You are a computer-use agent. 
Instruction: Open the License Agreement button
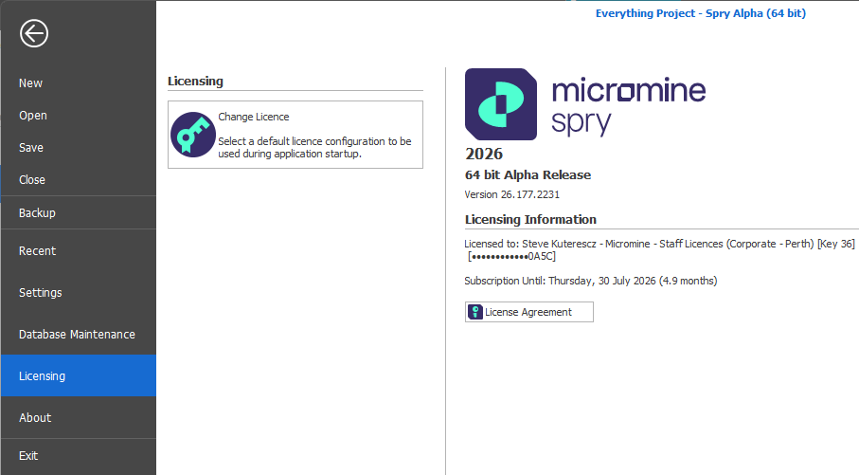(528, 312)
